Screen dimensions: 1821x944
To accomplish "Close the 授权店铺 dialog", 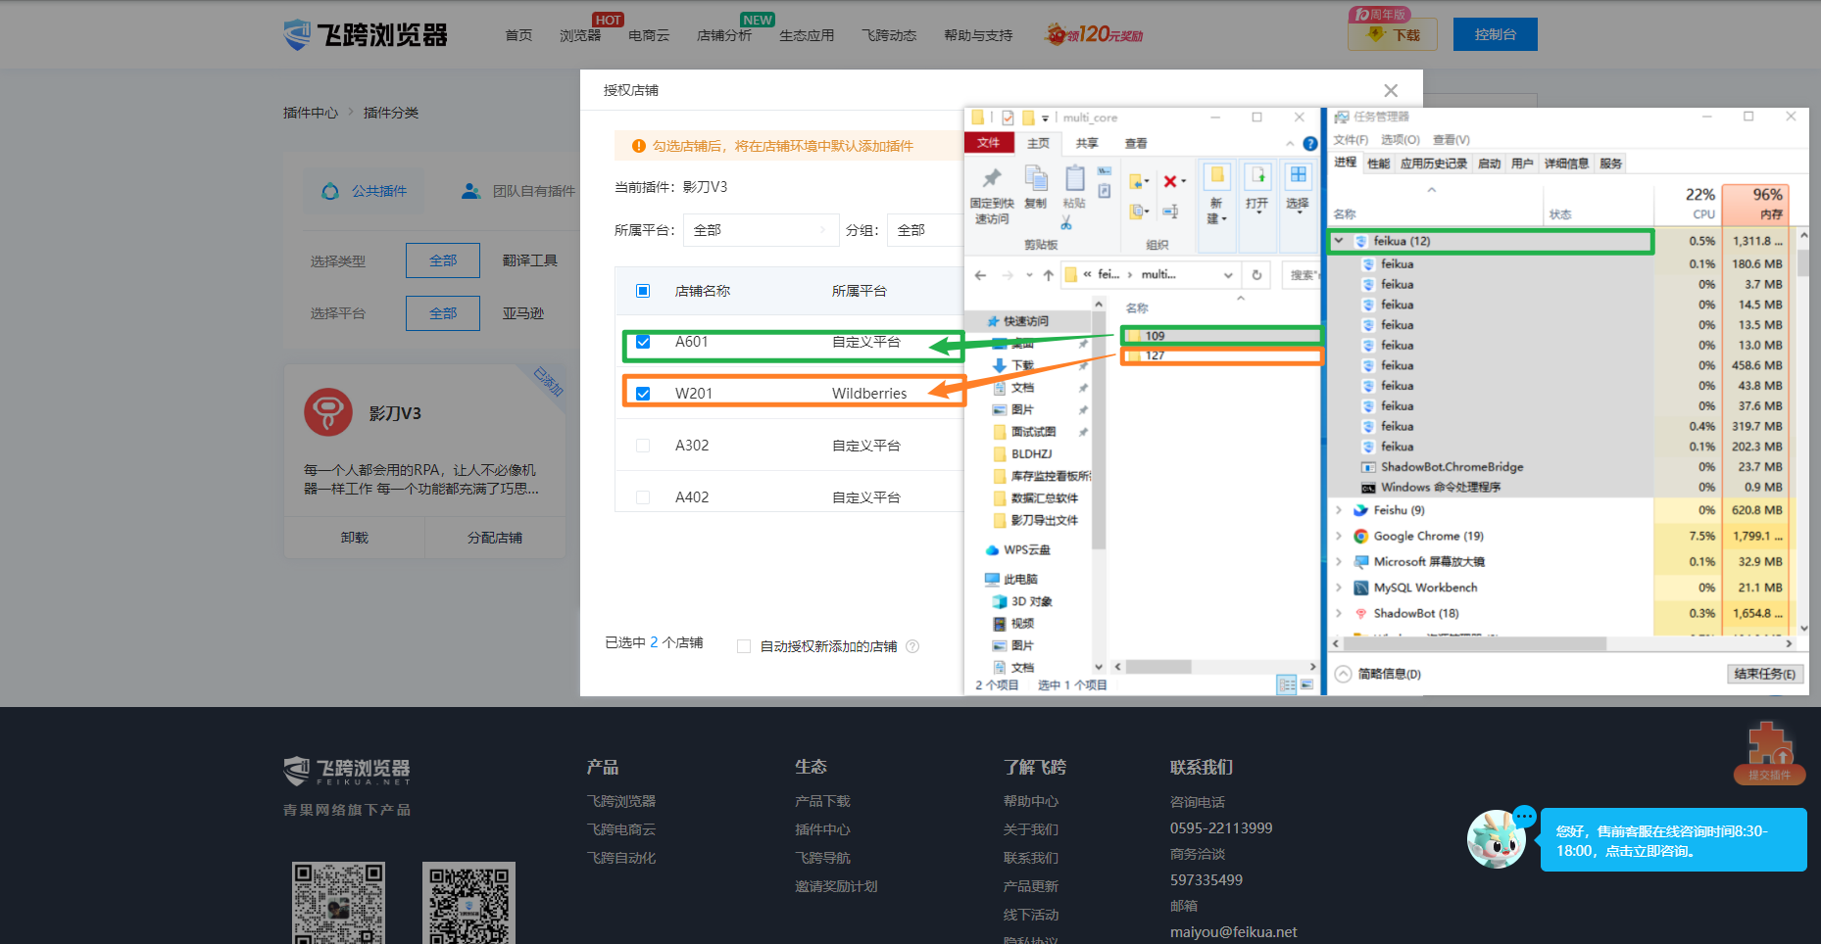I will pos(1390,90).
